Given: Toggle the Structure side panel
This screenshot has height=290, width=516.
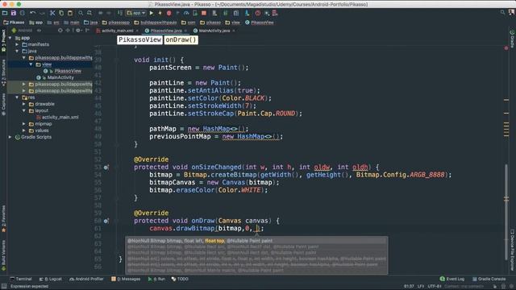Looking at the screenshot, I should [x=3, y=72].
